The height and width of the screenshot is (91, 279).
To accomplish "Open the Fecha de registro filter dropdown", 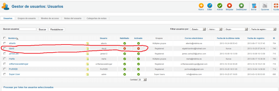I will click(x=263, y=29).
